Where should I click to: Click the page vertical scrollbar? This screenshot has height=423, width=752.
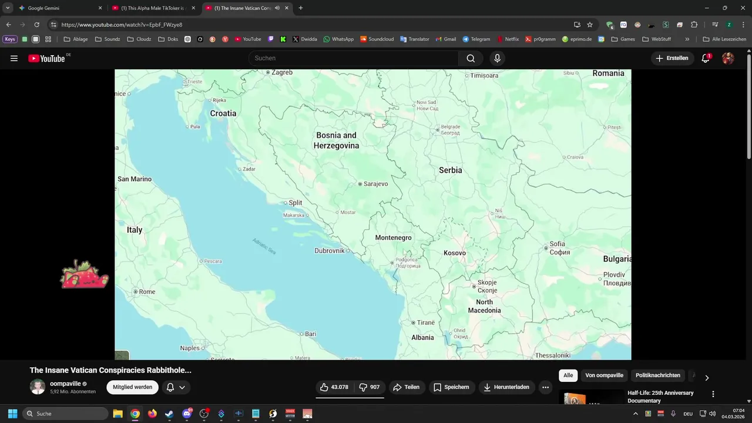[748, 106]
